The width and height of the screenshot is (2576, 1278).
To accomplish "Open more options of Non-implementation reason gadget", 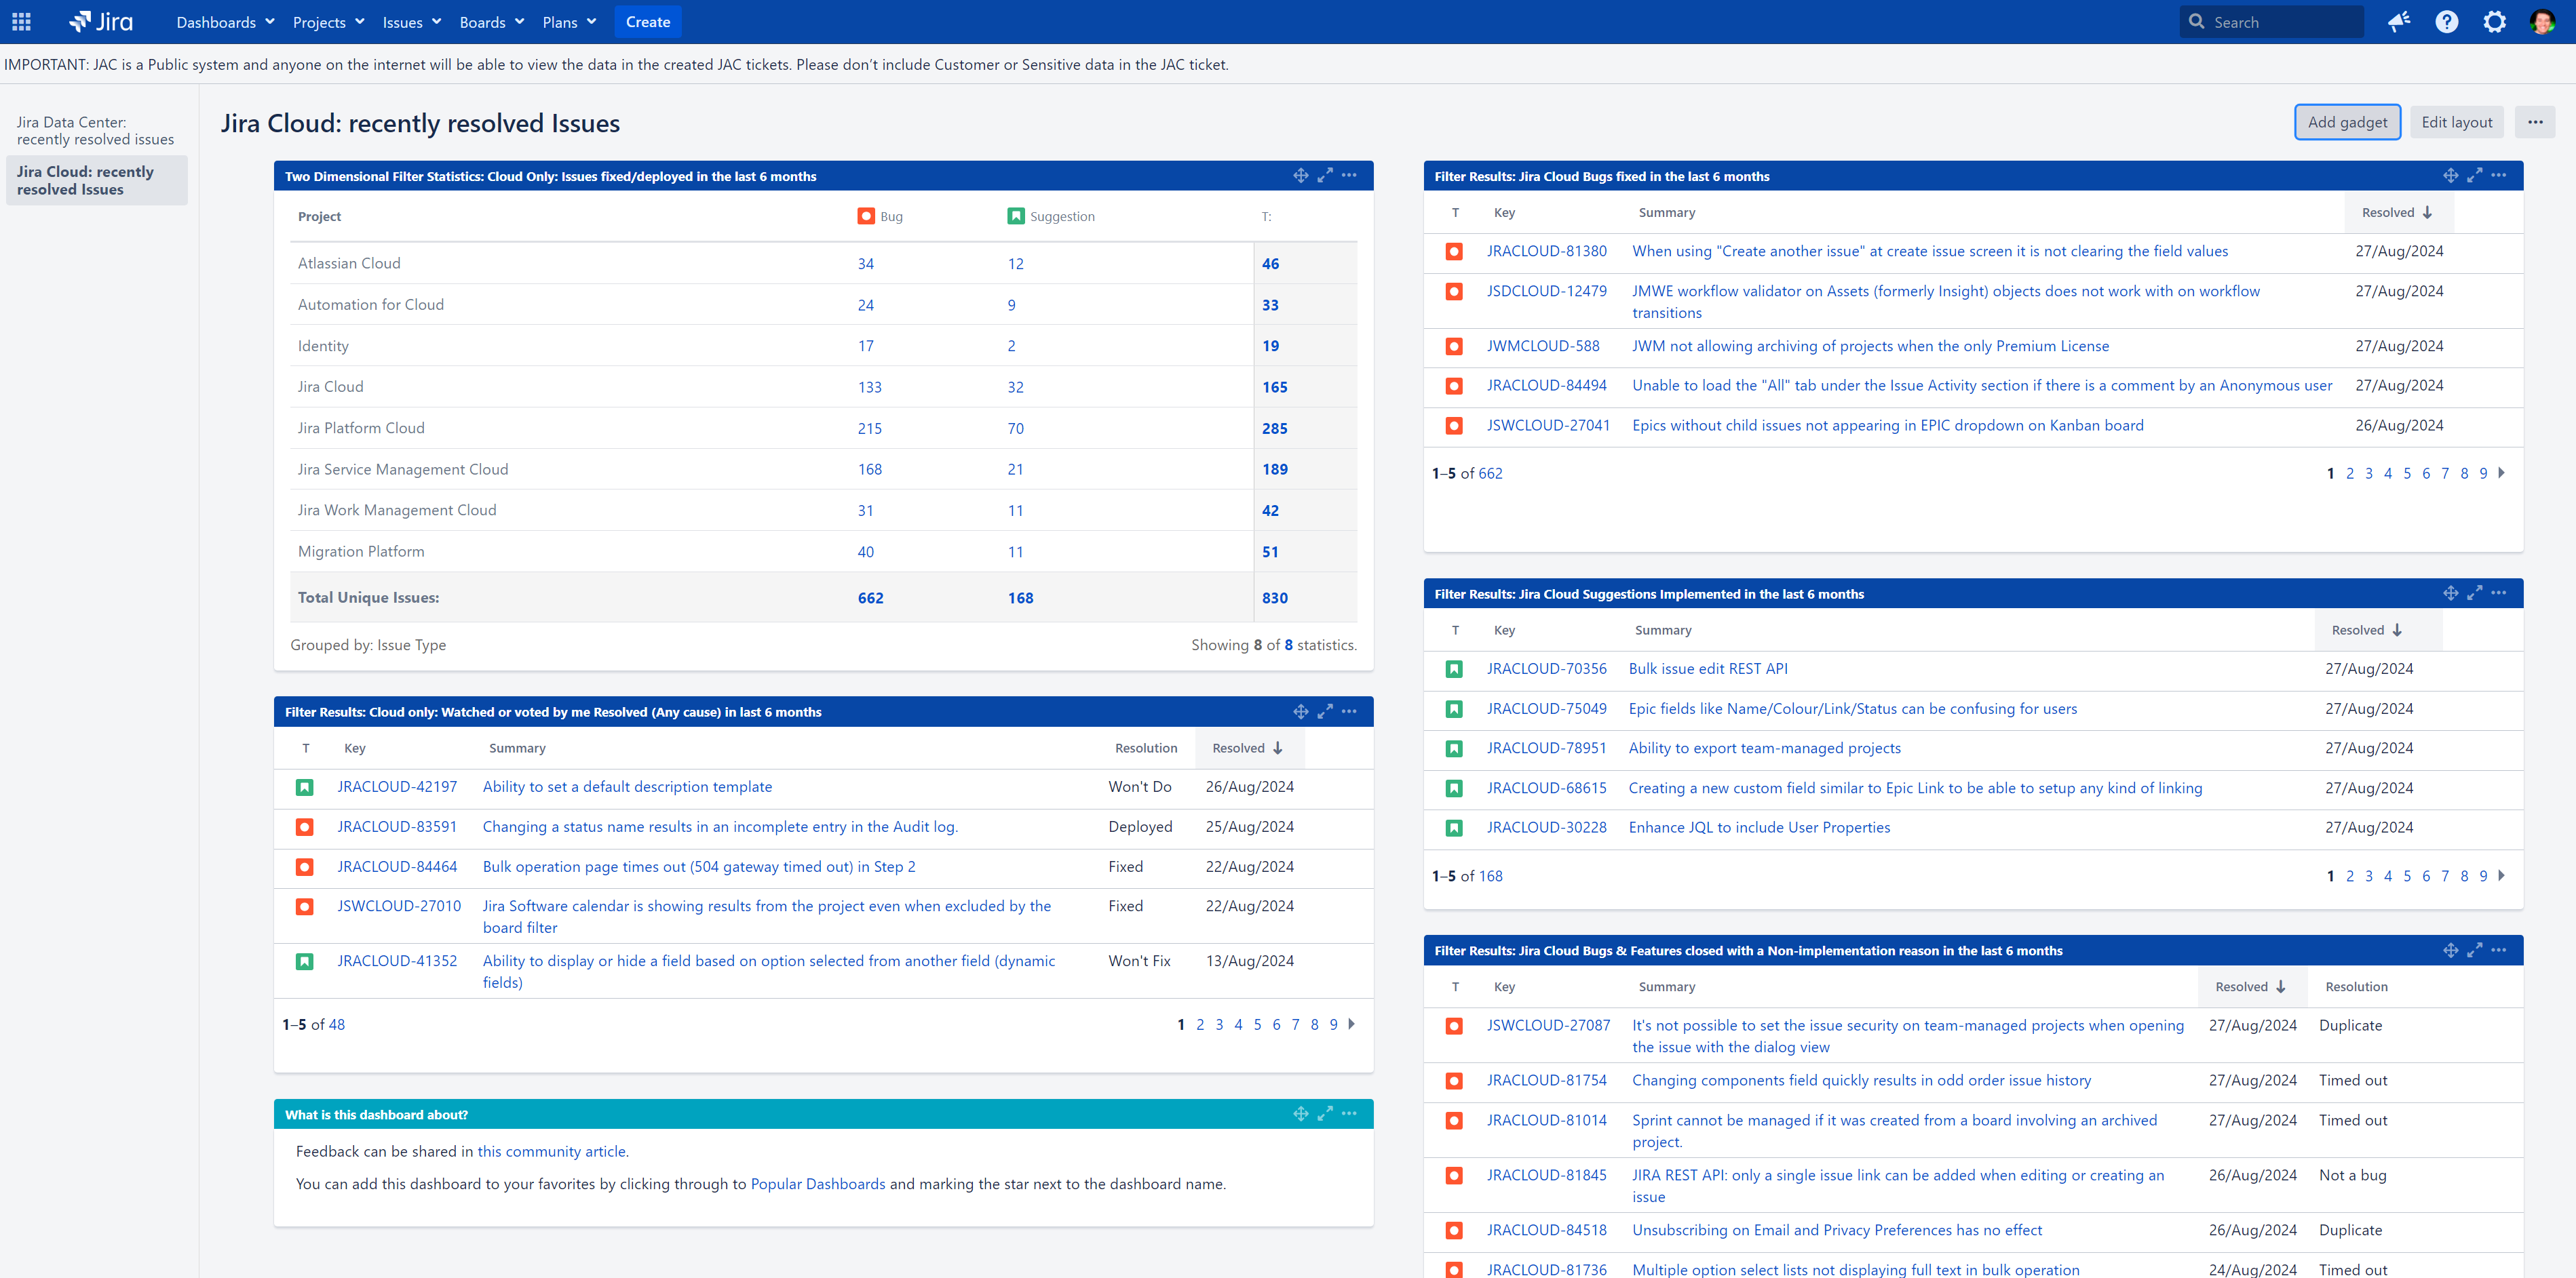I will click(2498, 951).
